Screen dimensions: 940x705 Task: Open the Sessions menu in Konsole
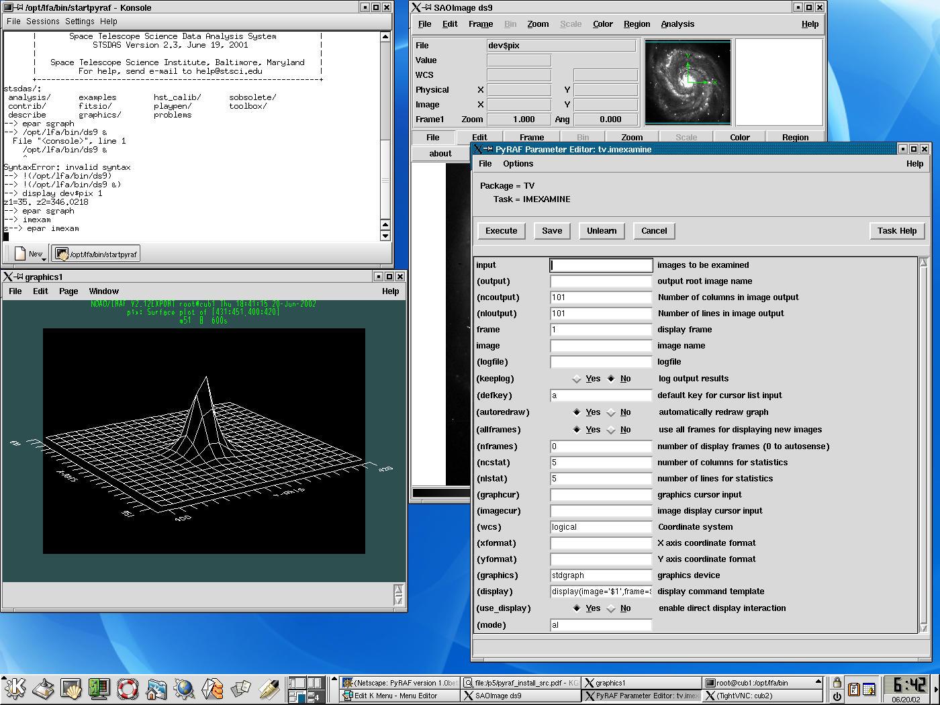42,21
